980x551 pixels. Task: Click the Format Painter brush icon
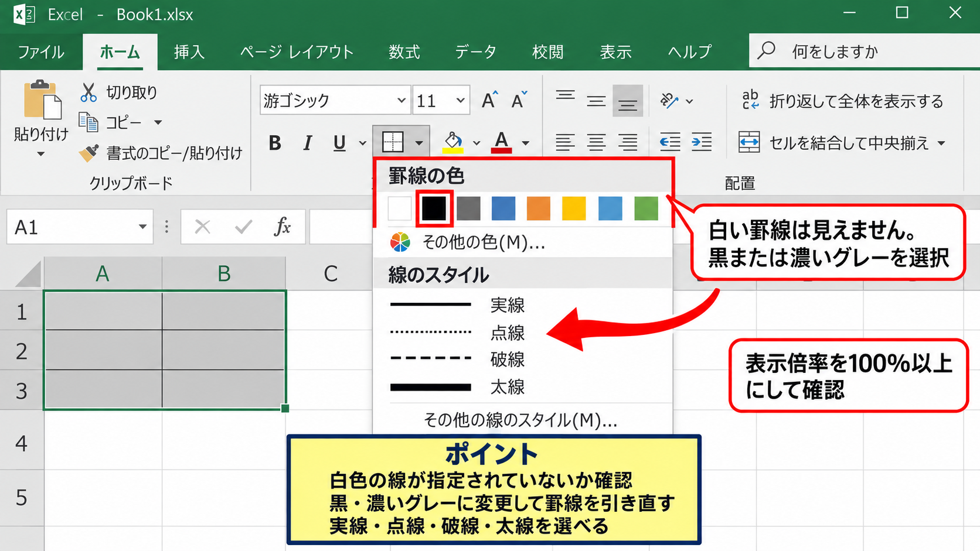[x=89, y=153]
